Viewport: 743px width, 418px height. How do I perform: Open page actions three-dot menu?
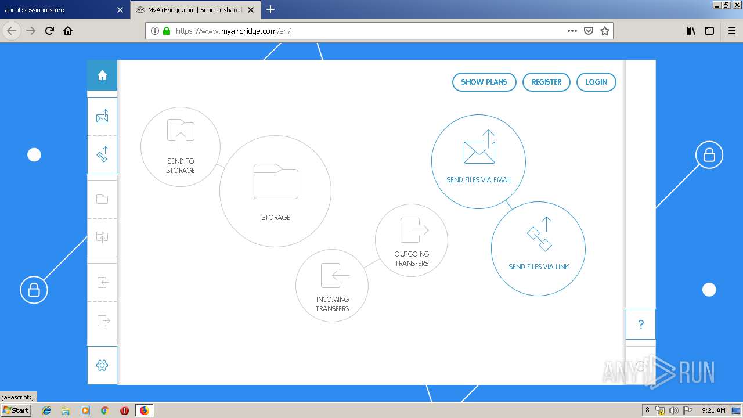pyautogui.click(x=572, y=31)
